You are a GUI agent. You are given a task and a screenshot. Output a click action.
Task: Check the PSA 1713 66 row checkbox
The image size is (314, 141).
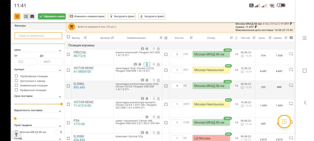[68, 123]
